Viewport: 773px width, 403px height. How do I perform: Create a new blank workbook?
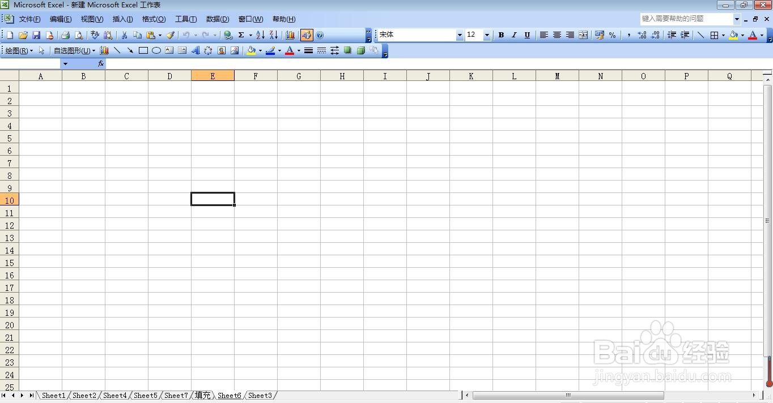coord(10,35)
